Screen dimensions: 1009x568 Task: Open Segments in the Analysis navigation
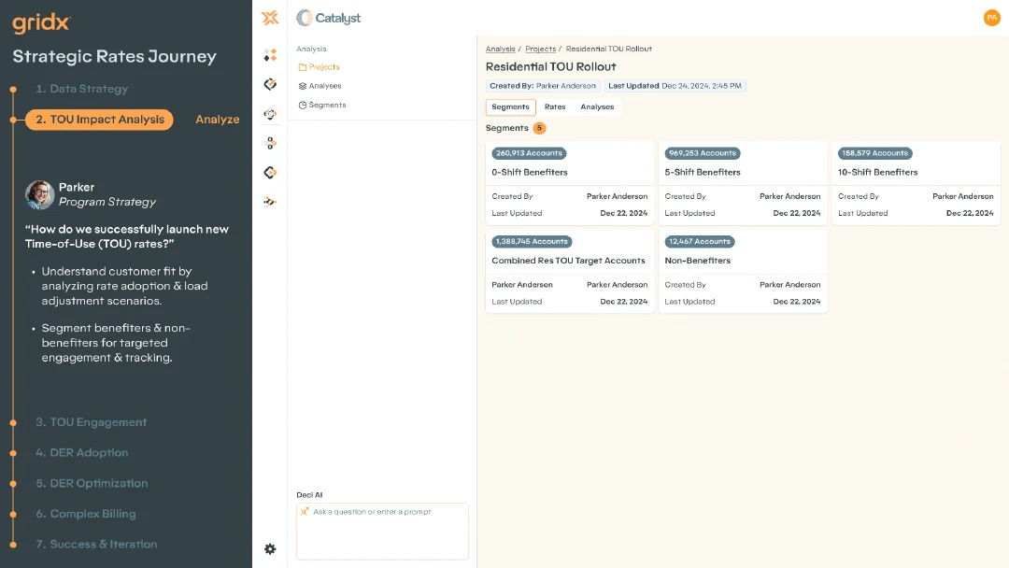327,105
